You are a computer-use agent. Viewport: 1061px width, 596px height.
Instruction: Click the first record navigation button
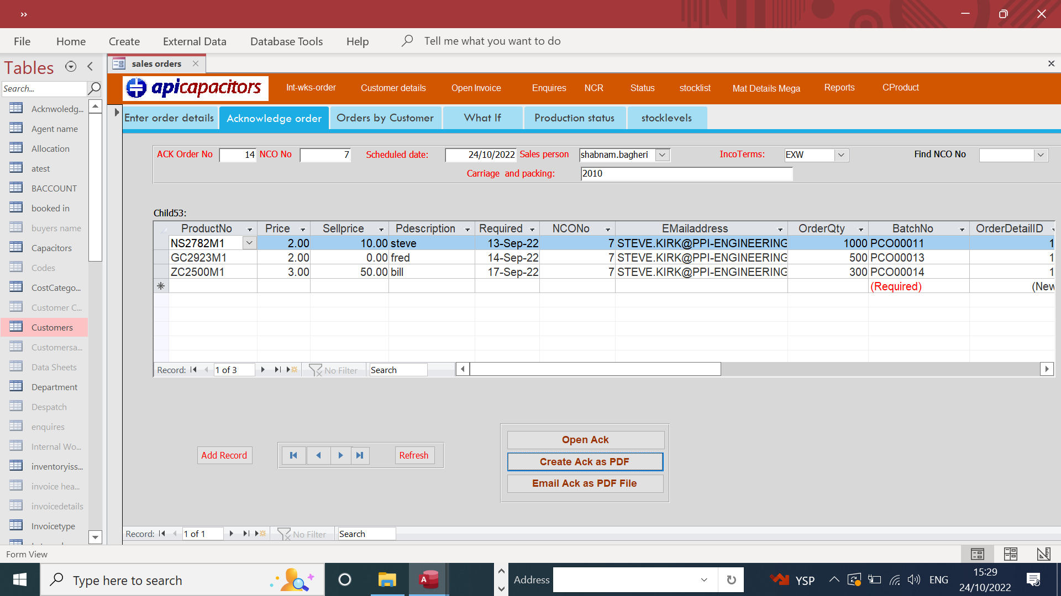[293, 455]
